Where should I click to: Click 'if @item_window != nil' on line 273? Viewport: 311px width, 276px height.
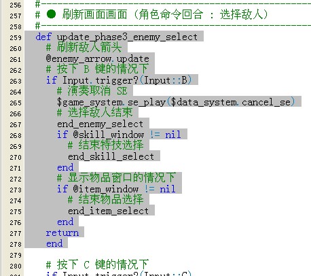pos(116,189)
